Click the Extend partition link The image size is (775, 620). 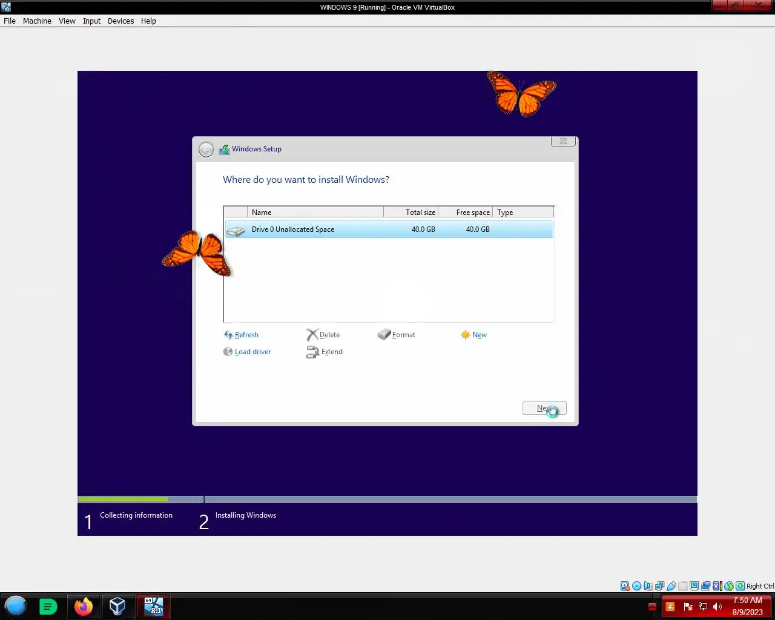coord(325,352)
